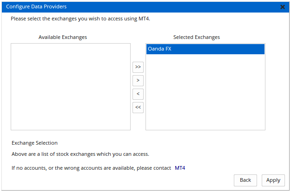Select Oanda FX in Selected Exchanges

click(x=159, y=49)
